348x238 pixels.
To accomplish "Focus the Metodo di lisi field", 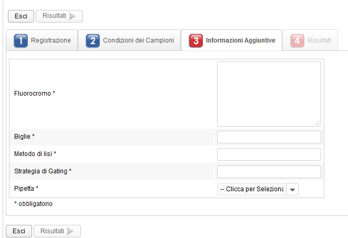I will click(269, 154).
